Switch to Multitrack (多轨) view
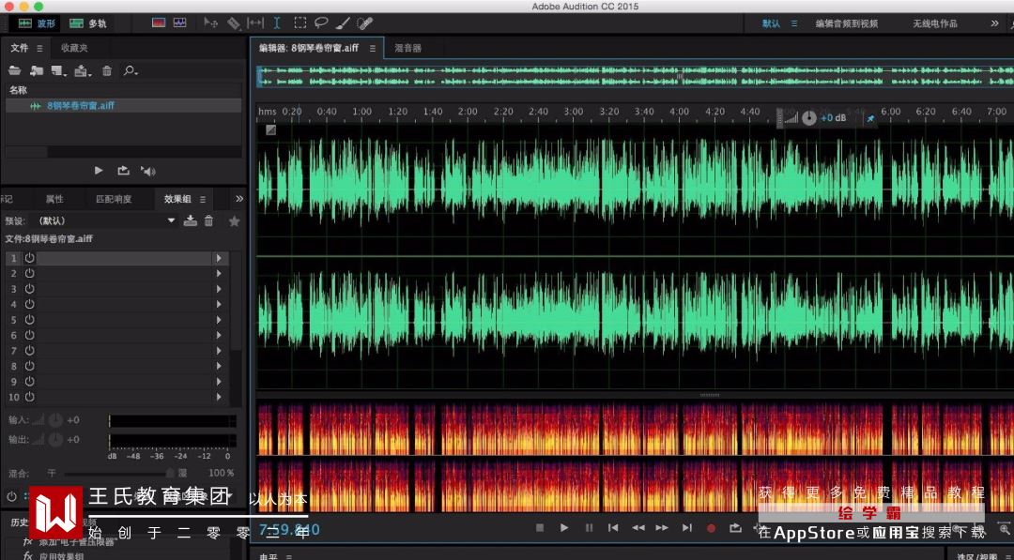This screenshot has height=560, width=1014. pyautogui.click(x=87, y=23)
